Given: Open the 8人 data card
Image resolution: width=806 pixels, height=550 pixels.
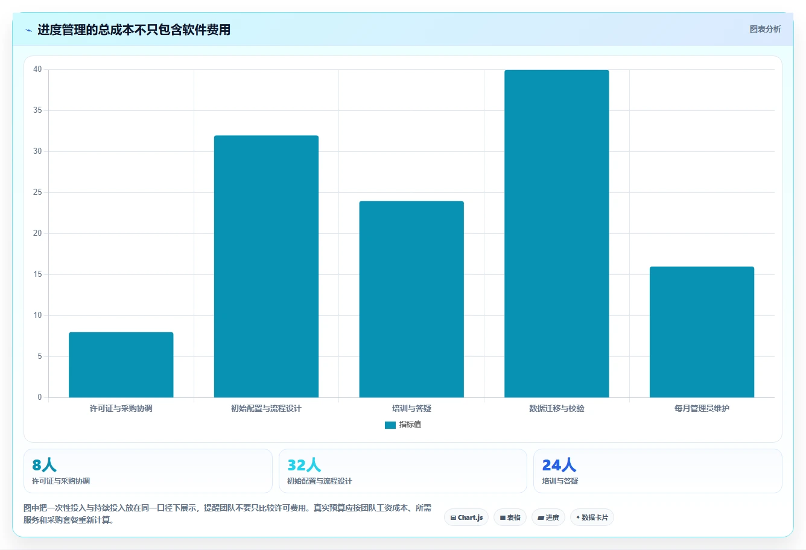Looking at the screenshot, I should [x=148, y=471].
